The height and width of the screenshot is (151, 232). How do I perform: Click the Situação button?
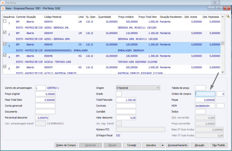200,145
